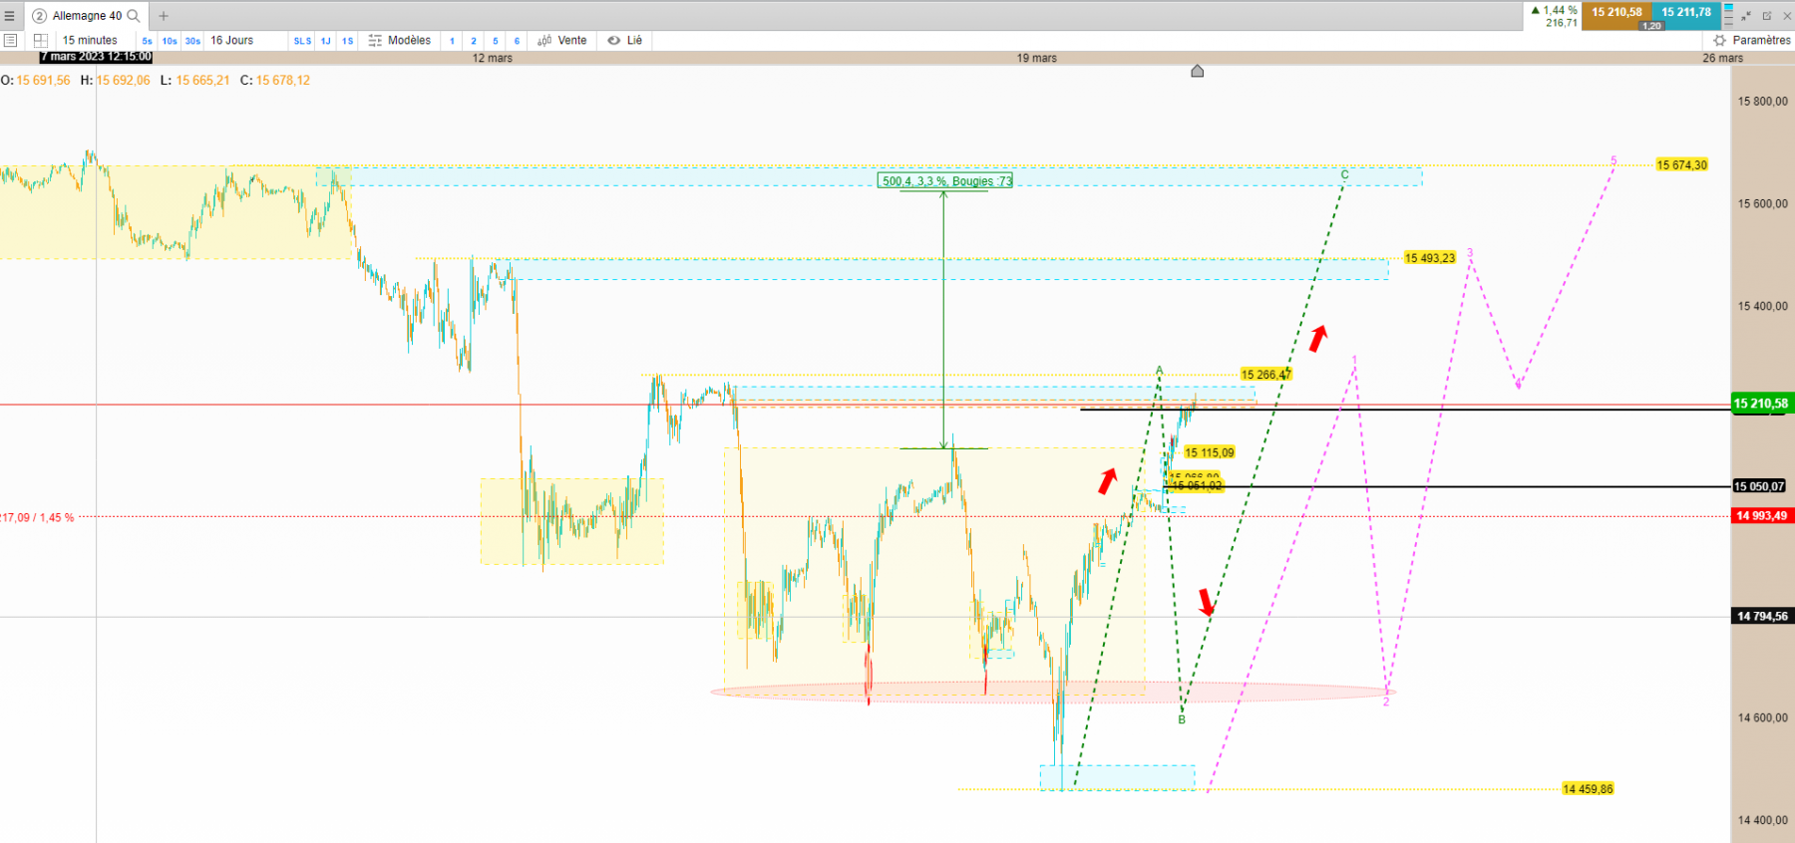The height and width of the screenshot is (843, 1795).
Task: Click the home marker on the time axis
Action: [x=1198, y=71]
